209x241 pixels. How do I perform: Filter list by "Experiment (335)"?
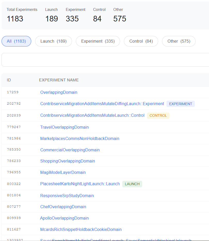click(x=98, y=41)
